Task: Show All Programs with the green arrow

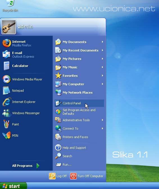Action: [x=38, y=166]
